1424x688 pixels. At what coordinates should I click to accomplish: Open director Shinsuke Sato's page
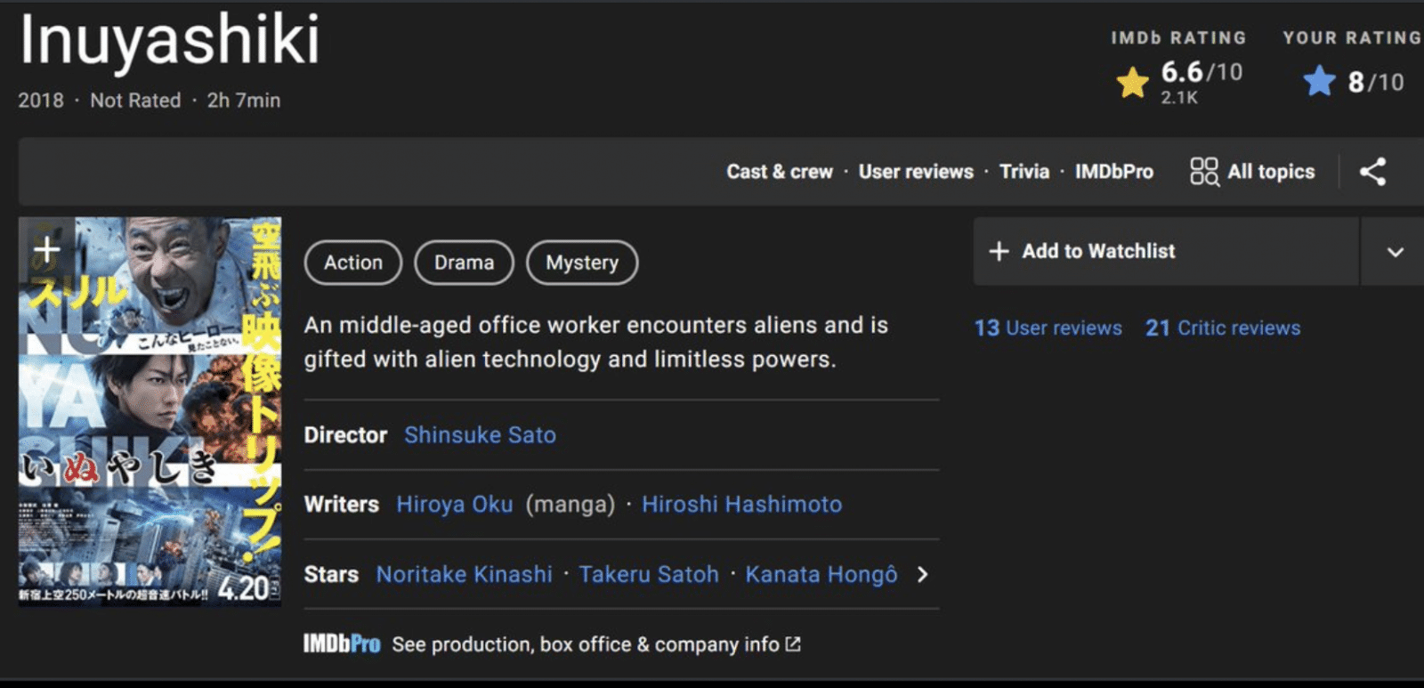tap(480, 435)
